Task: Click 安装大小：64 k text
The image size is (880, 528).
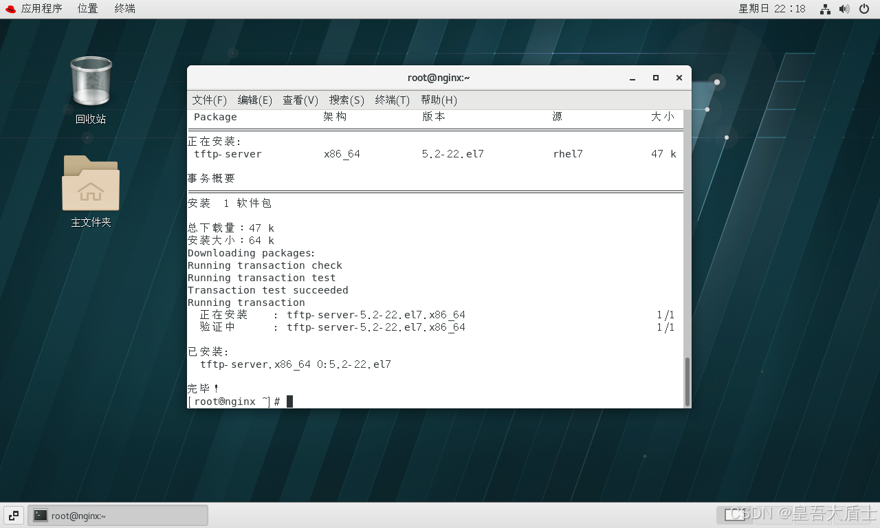Action: pos(231,241)
